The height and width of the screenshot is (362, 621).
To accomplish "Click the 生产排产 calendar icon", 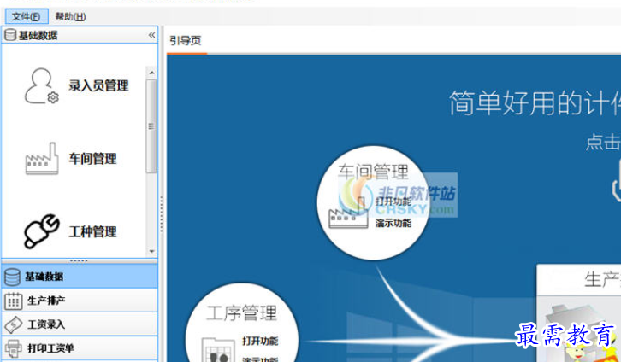I will [x=13, y=301].
